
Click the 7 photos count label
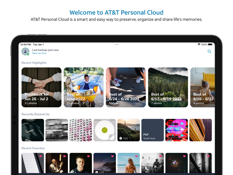pos(156,103)
